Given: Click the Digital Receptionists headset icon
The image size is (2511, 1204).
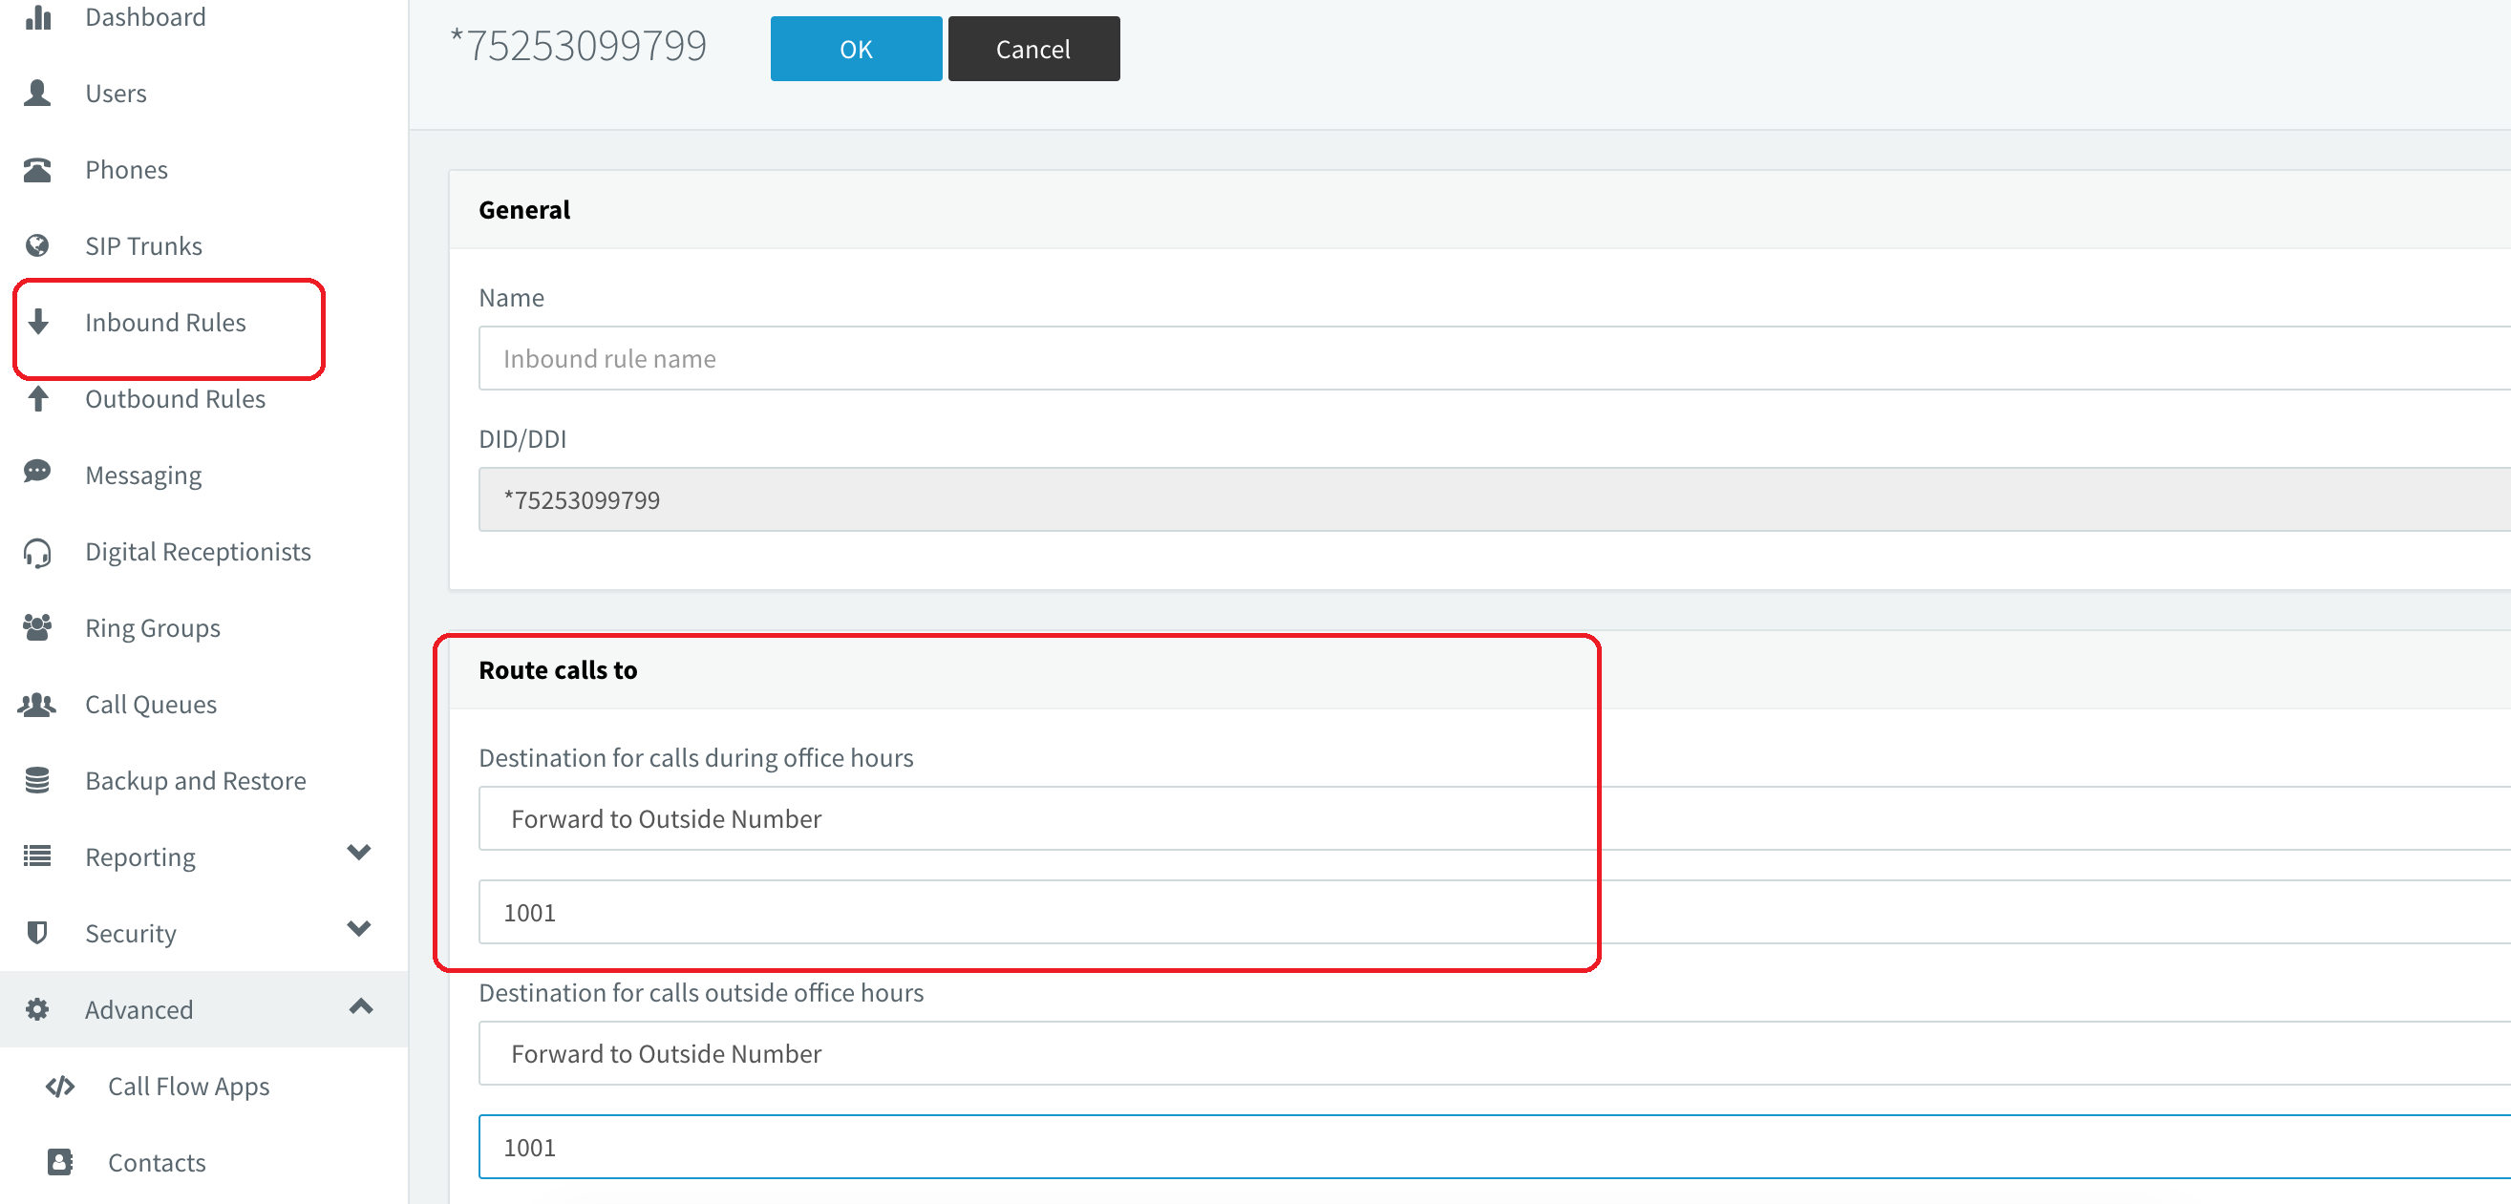Looking at the screenshot, I should [38, 552].
